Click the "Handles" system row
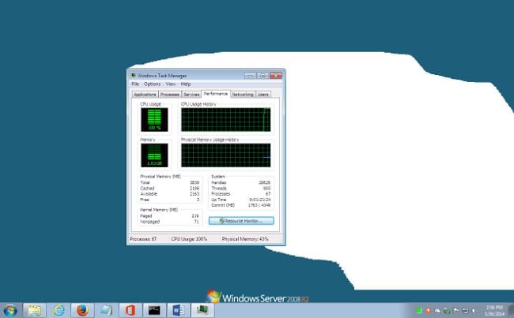The height and width of the screenshot is (318, 514). tap(241, 182)
